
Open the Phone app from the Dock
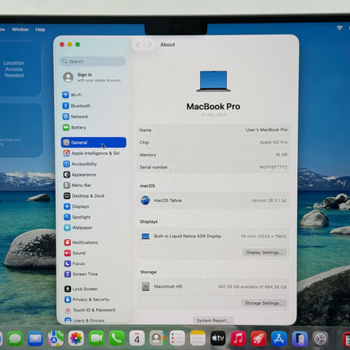point(117,338)
